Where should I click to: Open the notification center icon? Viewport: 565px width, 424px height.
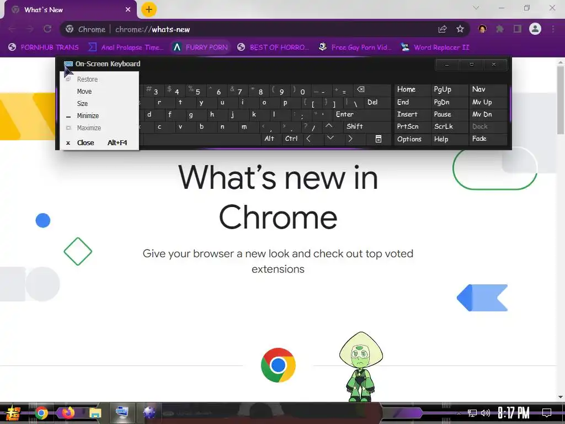(547, 413)
